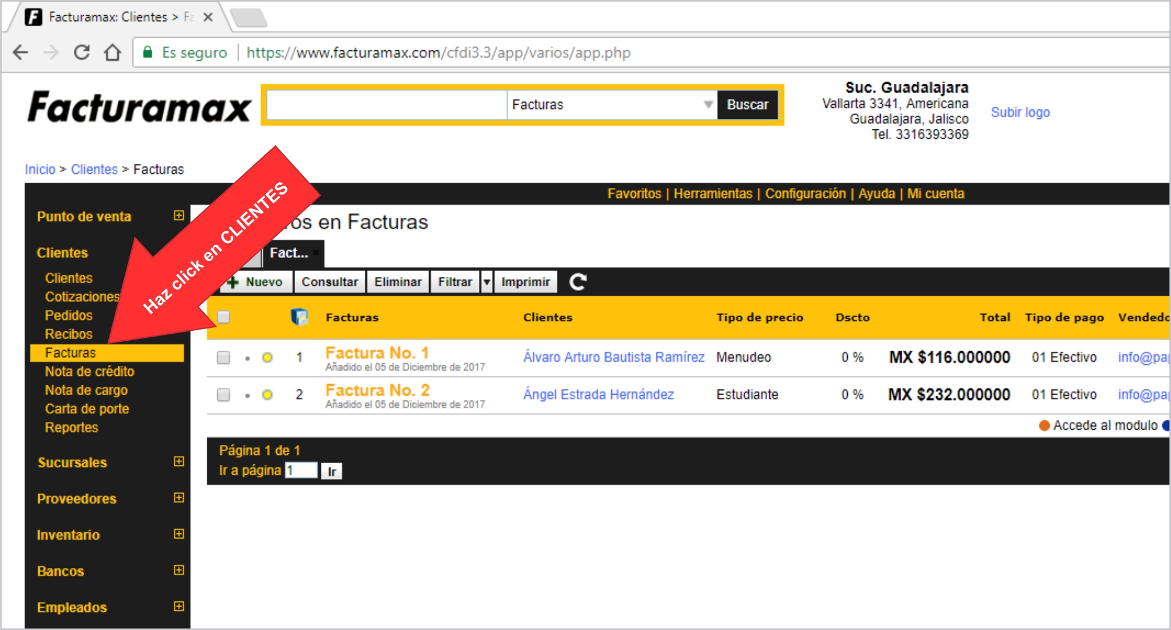1171x630 pixels.
Task: Click the yellow status dot for Factura No. 1
Action: (x=267, y=357)
